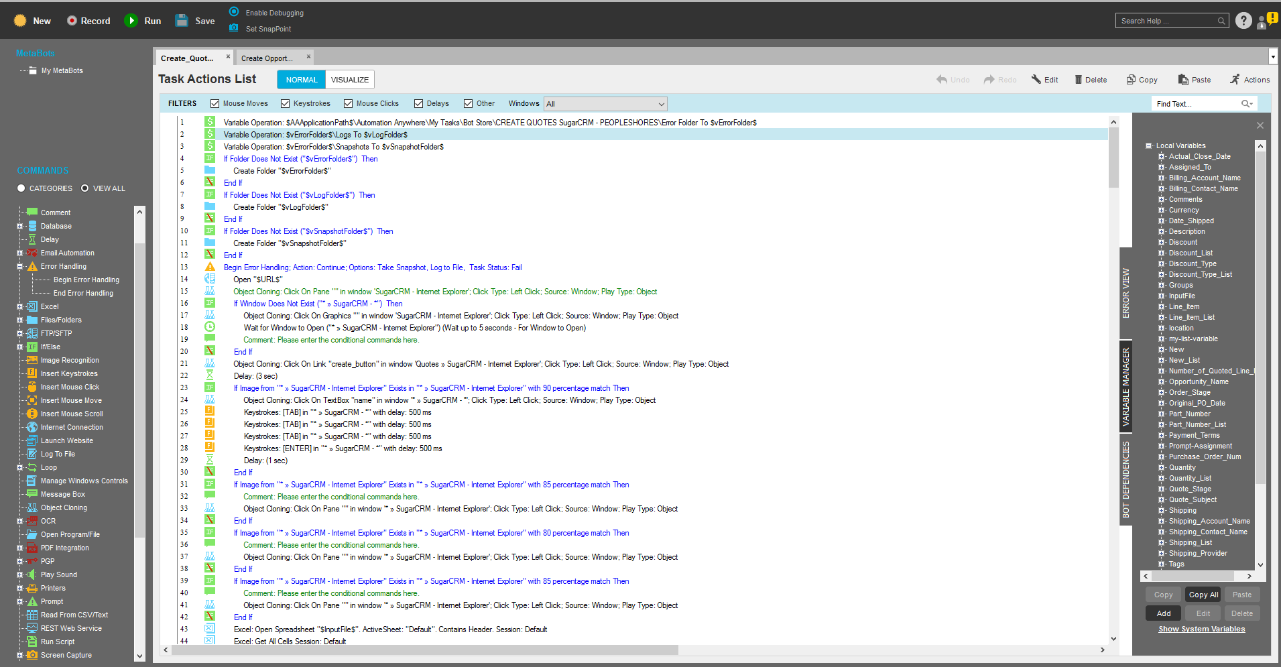This screenshot has height=667, width=1281.
Task: Open the Help question mark icon
Action: 1243,21
